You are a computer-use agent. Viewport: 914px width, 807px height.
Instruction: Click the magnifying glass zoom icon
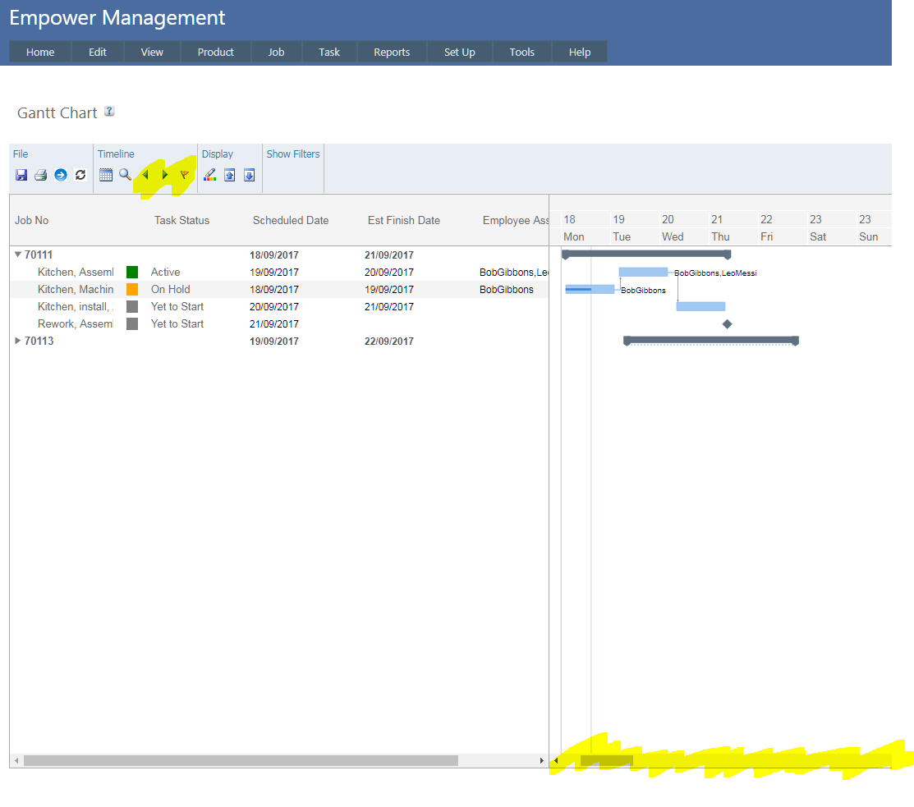[125, 175]
